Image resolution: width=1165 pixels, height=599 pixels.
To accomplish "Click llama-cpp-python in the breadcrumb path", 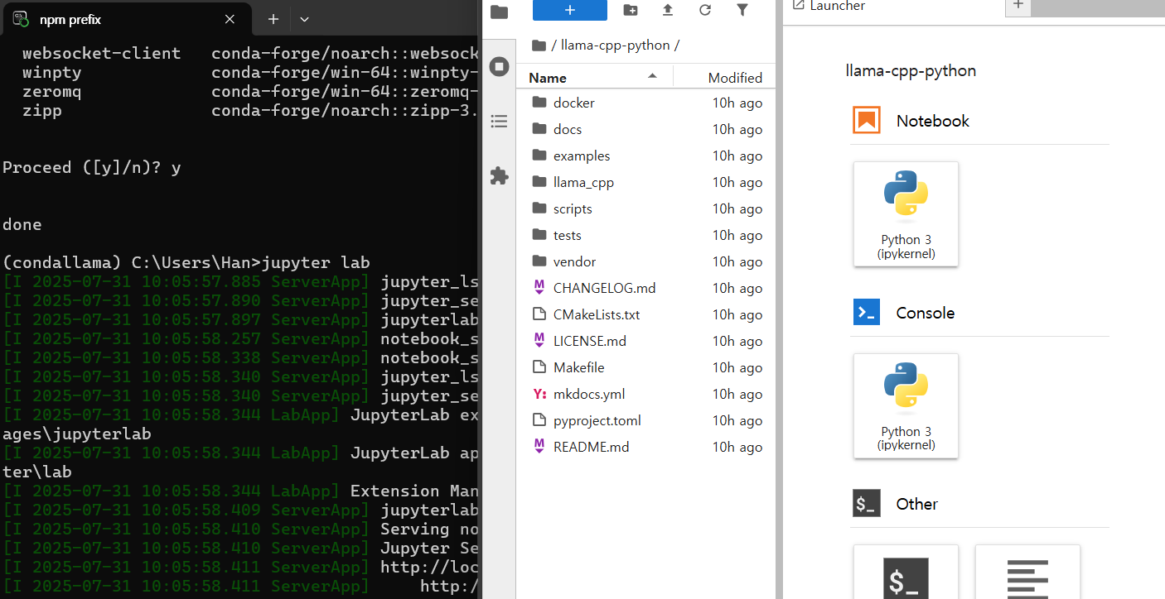I will (615, 46).
